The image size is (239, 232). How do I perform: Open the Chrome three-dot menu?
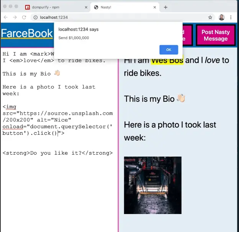point(231,17)
